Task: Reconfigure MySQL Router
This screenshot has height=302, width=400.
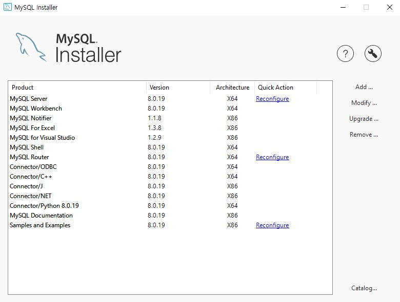Action: pyautogui.click(x=272, y=157)
